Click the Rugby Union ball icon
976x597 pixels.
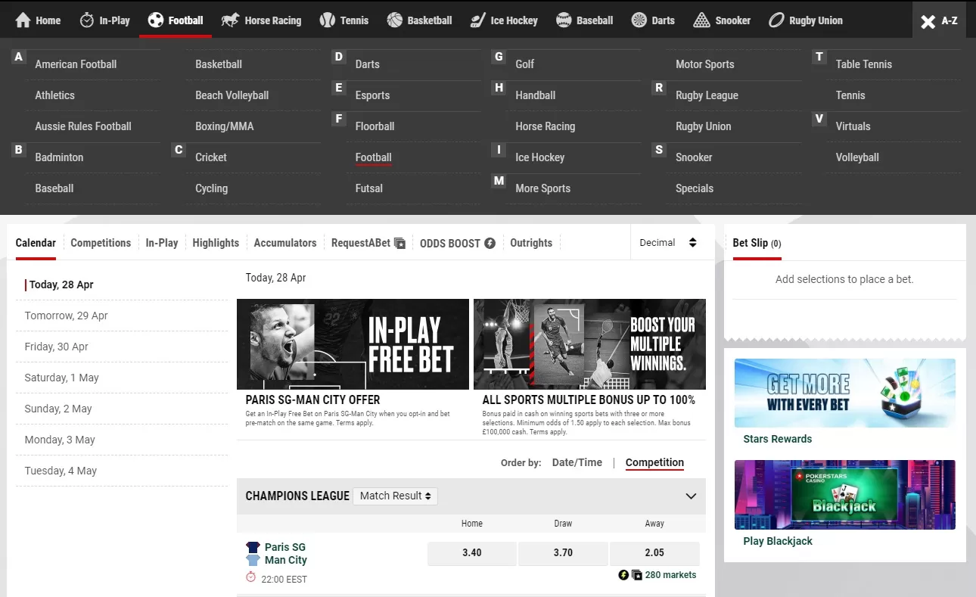(x=776, y=20)
